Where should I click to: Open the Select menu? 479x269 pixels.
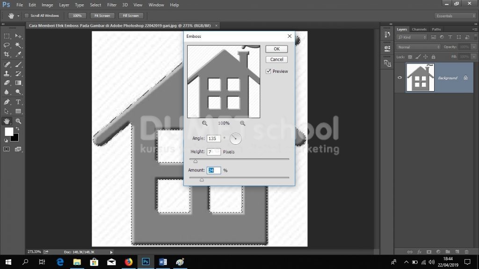tap(95, 5)
